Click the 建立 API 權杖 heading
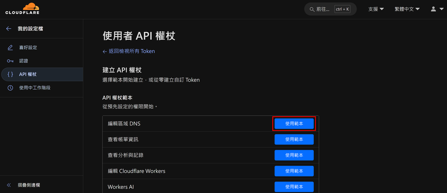The width and height of the screenshot is (447, 193). 122,70
